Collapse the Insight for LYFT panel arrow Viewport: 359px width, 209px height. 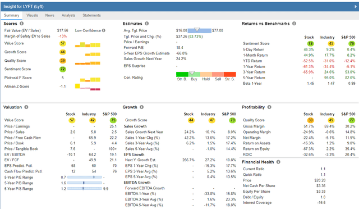pyautogui.click(x=356, y=7)
